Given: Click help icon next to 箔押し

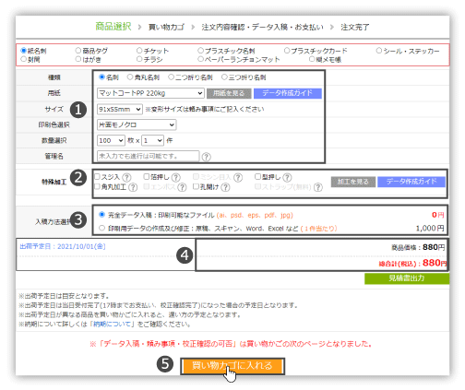Looking at the screenshot, I should coord(176,177).
